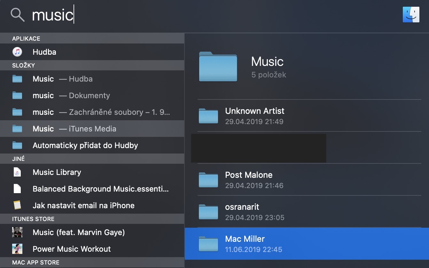Image resolution: width=429 pixels, height=268 pixels.
Task: Click the "osranarit" folder name in preview
Action: [x=242, y=207]
